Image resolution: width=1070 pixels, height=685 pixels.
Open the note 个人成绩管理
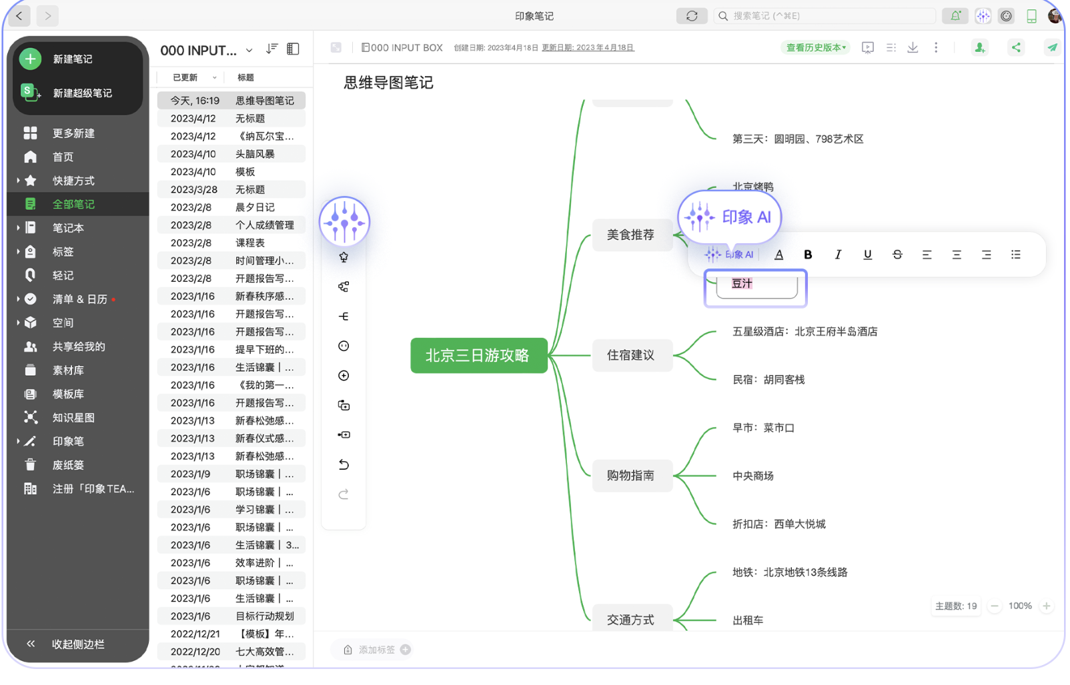click(231, 225)
